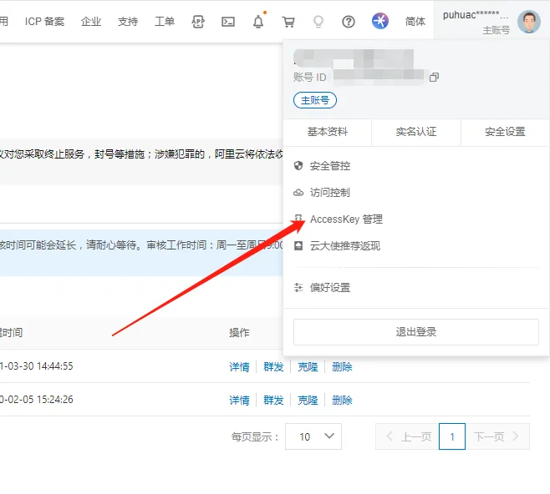Image resolution: width=550 pixels, height=494 pixels.
Task: Click the lightbulb suggestions icon
Action: coord(318,22)
